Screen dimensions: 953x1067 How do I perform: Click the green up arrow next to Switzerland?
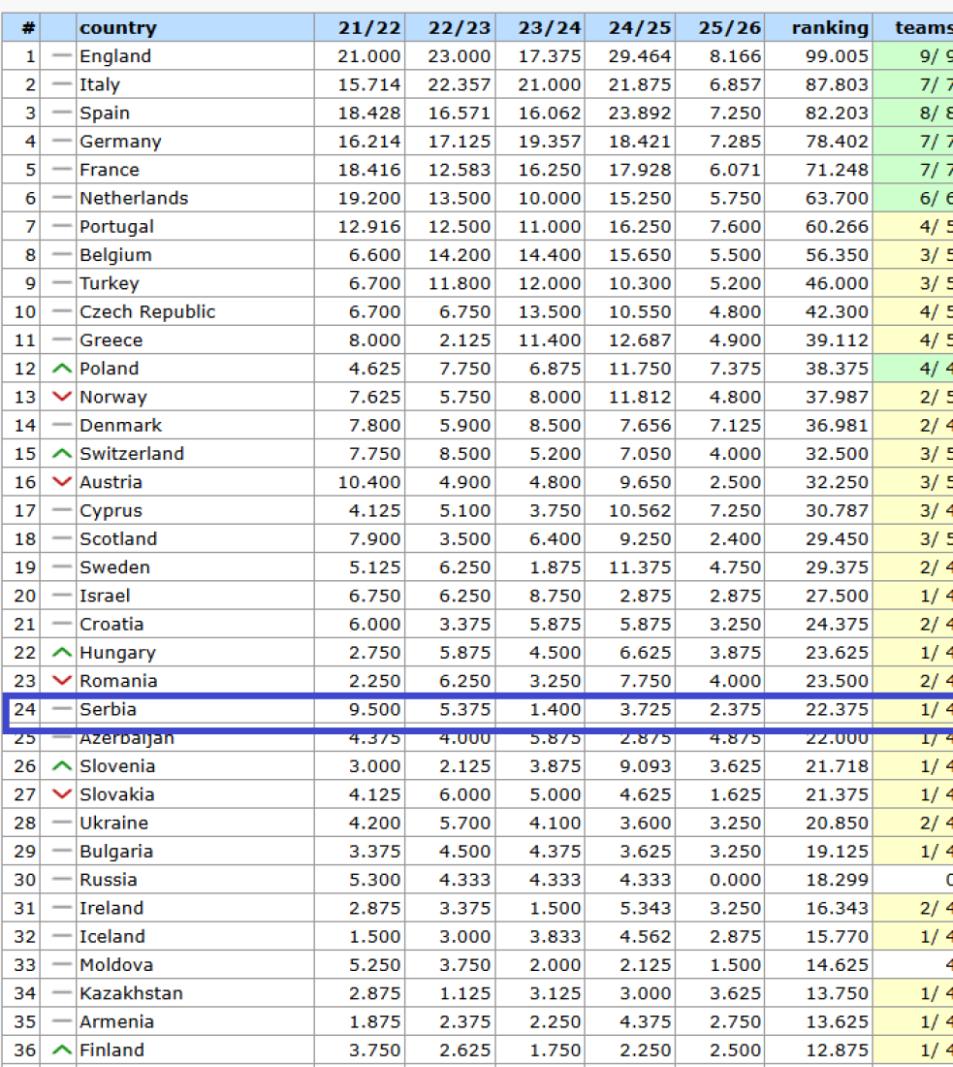[x=61, y=454]
